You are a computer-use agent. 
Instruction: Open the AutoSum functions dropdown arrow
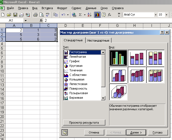click(x=85, y=15)
